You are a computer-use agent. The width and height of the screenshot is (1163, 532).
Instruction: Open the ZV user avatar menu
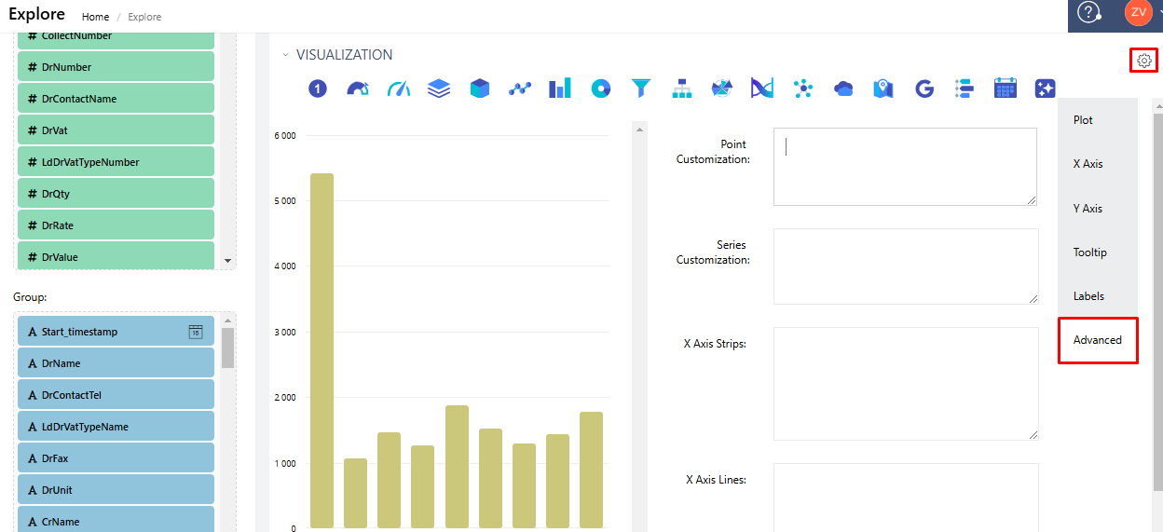click(1138, 12)
